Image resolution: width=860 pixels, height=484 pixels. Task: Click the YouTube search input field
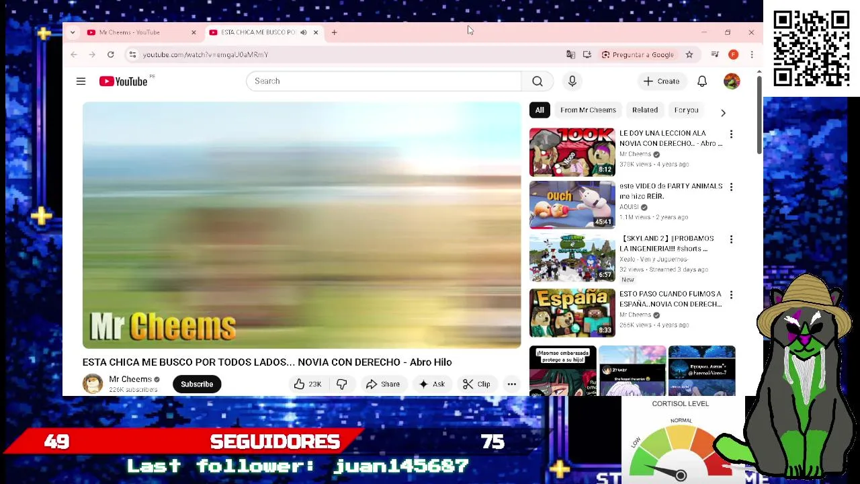(383, 81)
